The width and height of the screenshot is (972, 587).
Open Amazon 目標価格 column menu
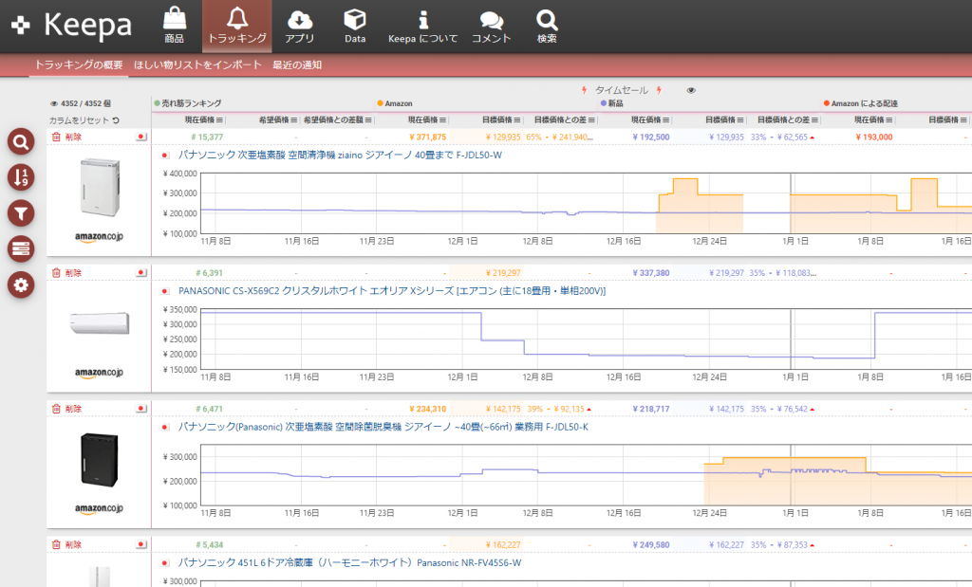pyautogui.click(x=516, y=119)
